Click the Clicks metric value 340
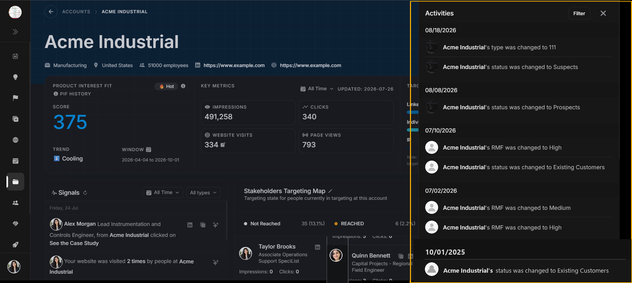Image resolution: width=632 pixels, height=283 pixels. (x=309, y=117)
